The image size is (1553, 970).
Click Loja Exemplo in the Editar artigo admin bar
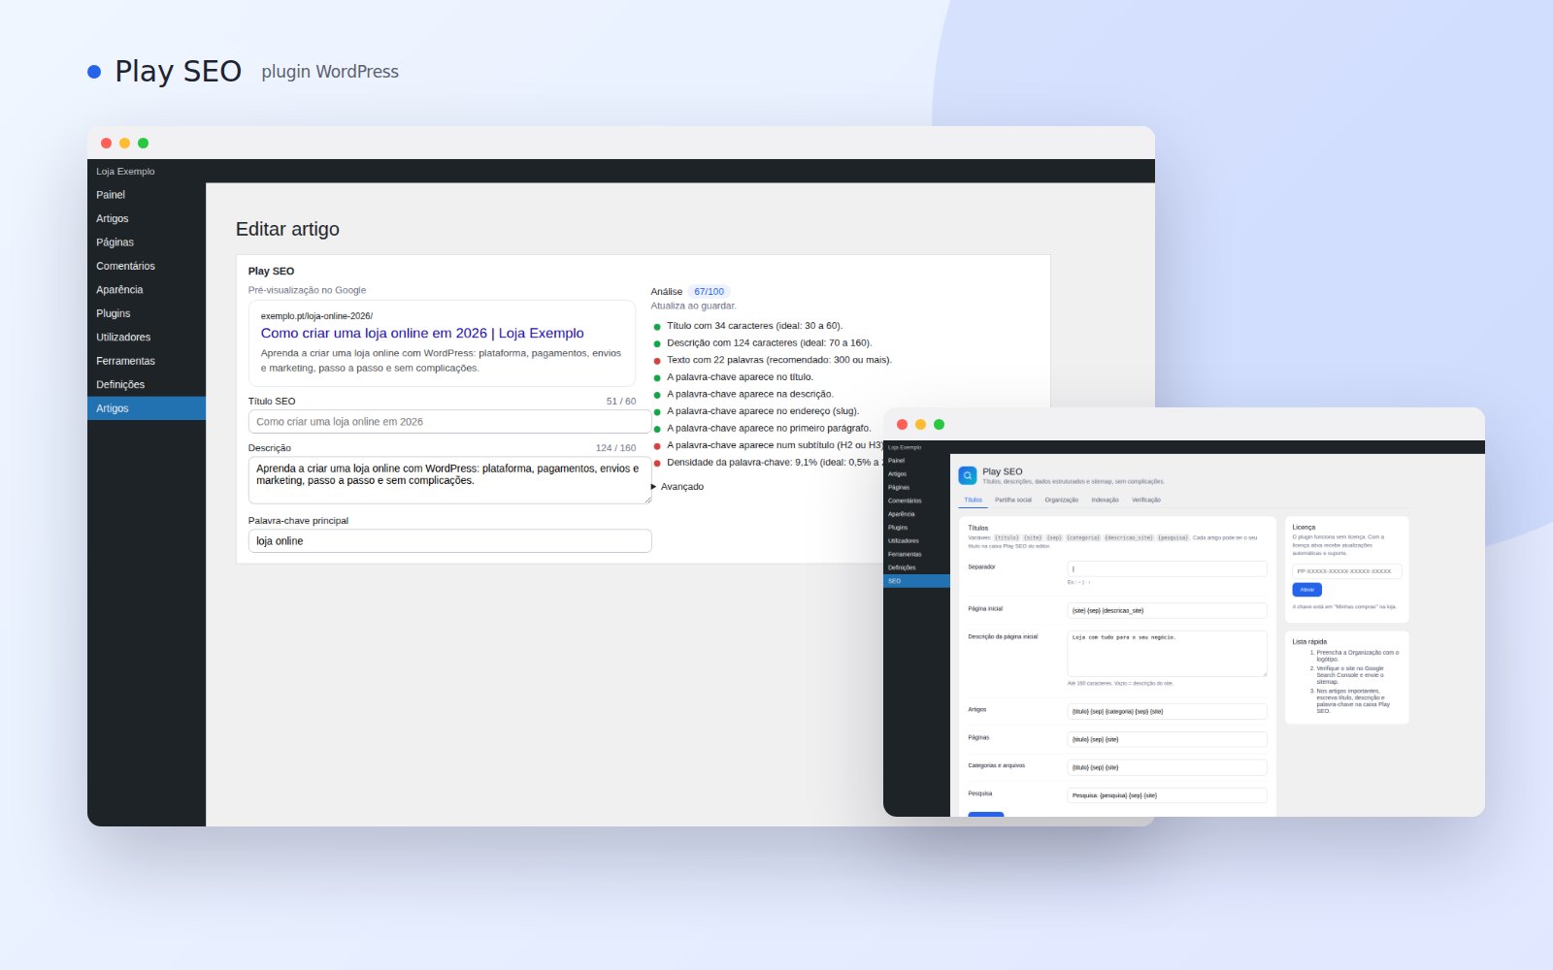point(125,172)
